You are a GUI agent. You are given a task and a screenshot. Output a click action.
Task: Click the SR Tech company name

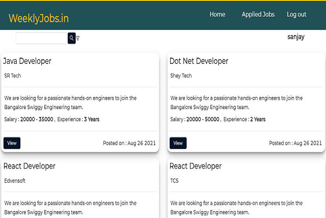click(13, 76)
